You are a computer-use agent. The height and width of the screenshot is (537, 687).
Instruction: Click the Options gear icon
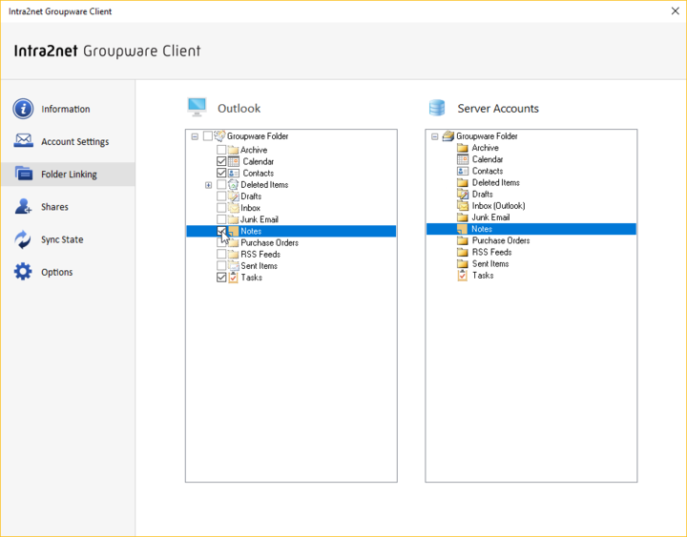click(23, 272)
